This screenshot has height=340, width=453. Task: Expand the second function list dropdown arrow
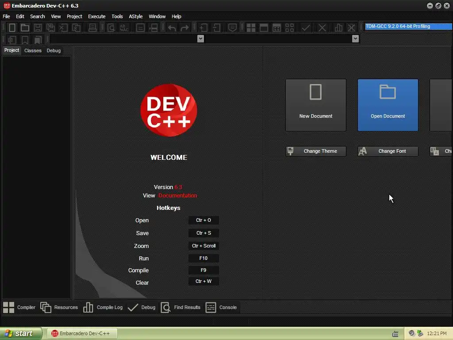pos(356,39)
